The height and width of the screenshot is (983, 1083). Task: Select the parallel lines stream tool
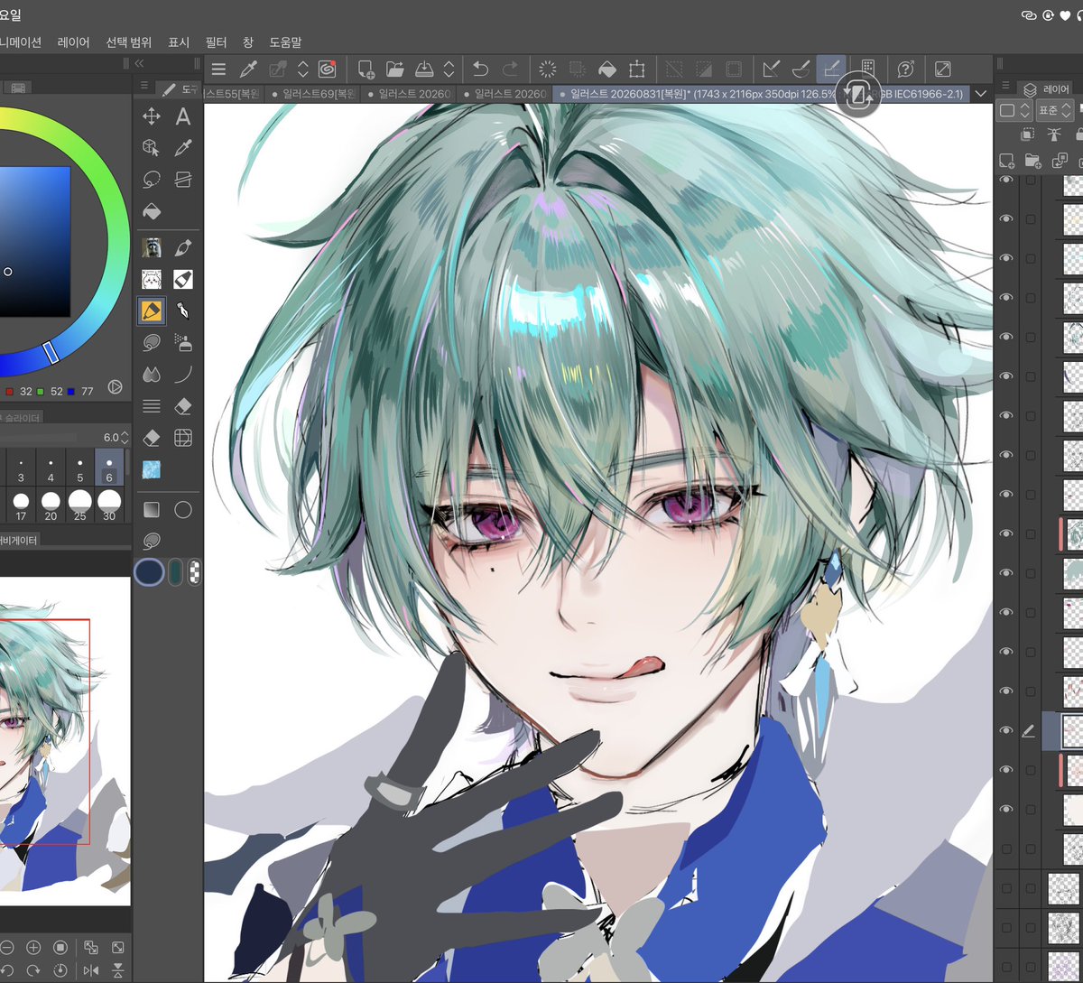tap(152, 406)
